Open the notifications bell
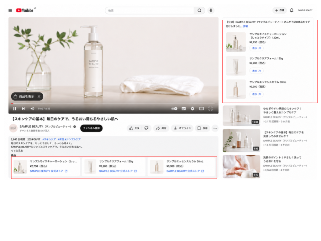Image resolution: width=321 pixels, height=241 pixels. point(292,10)
